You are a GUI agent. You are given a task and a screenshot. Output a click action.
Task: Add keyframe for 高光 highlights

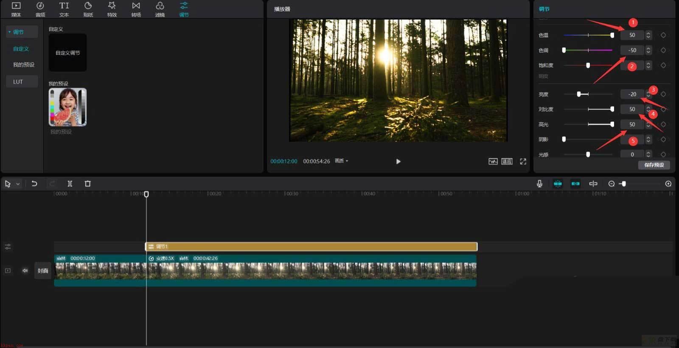(x=663, y=124)
